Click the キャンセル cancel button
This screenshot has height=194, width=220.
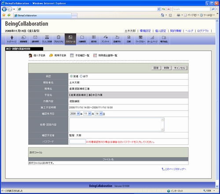(180, 68)
